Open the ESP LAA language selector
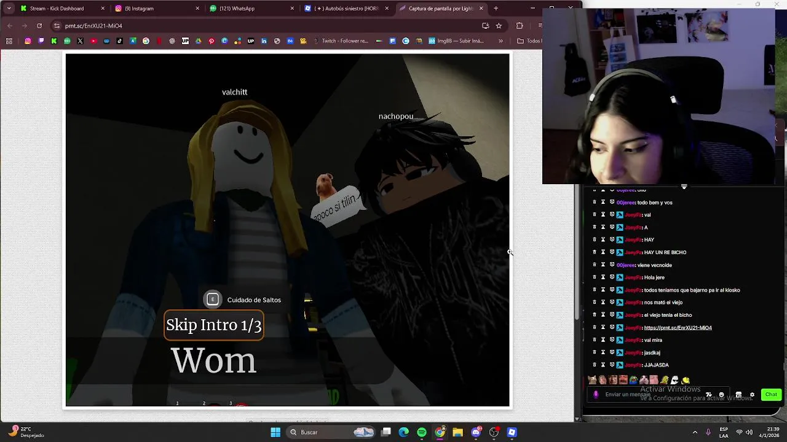787x442 pixels. pyautogui.click(x=724, y=432)
